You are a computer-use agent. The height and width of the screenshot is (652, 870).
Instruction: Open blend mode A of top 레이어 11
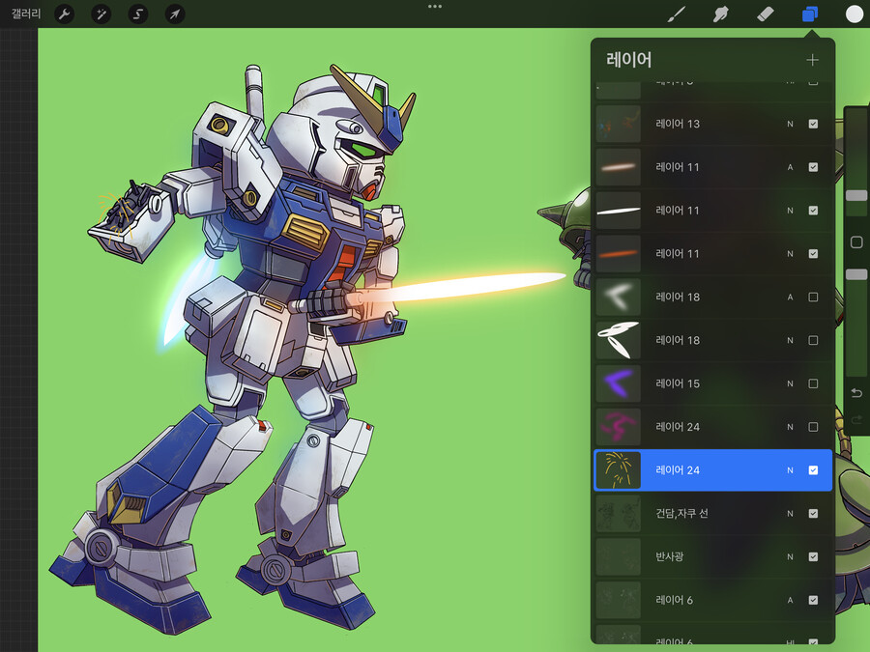(790, 167)
